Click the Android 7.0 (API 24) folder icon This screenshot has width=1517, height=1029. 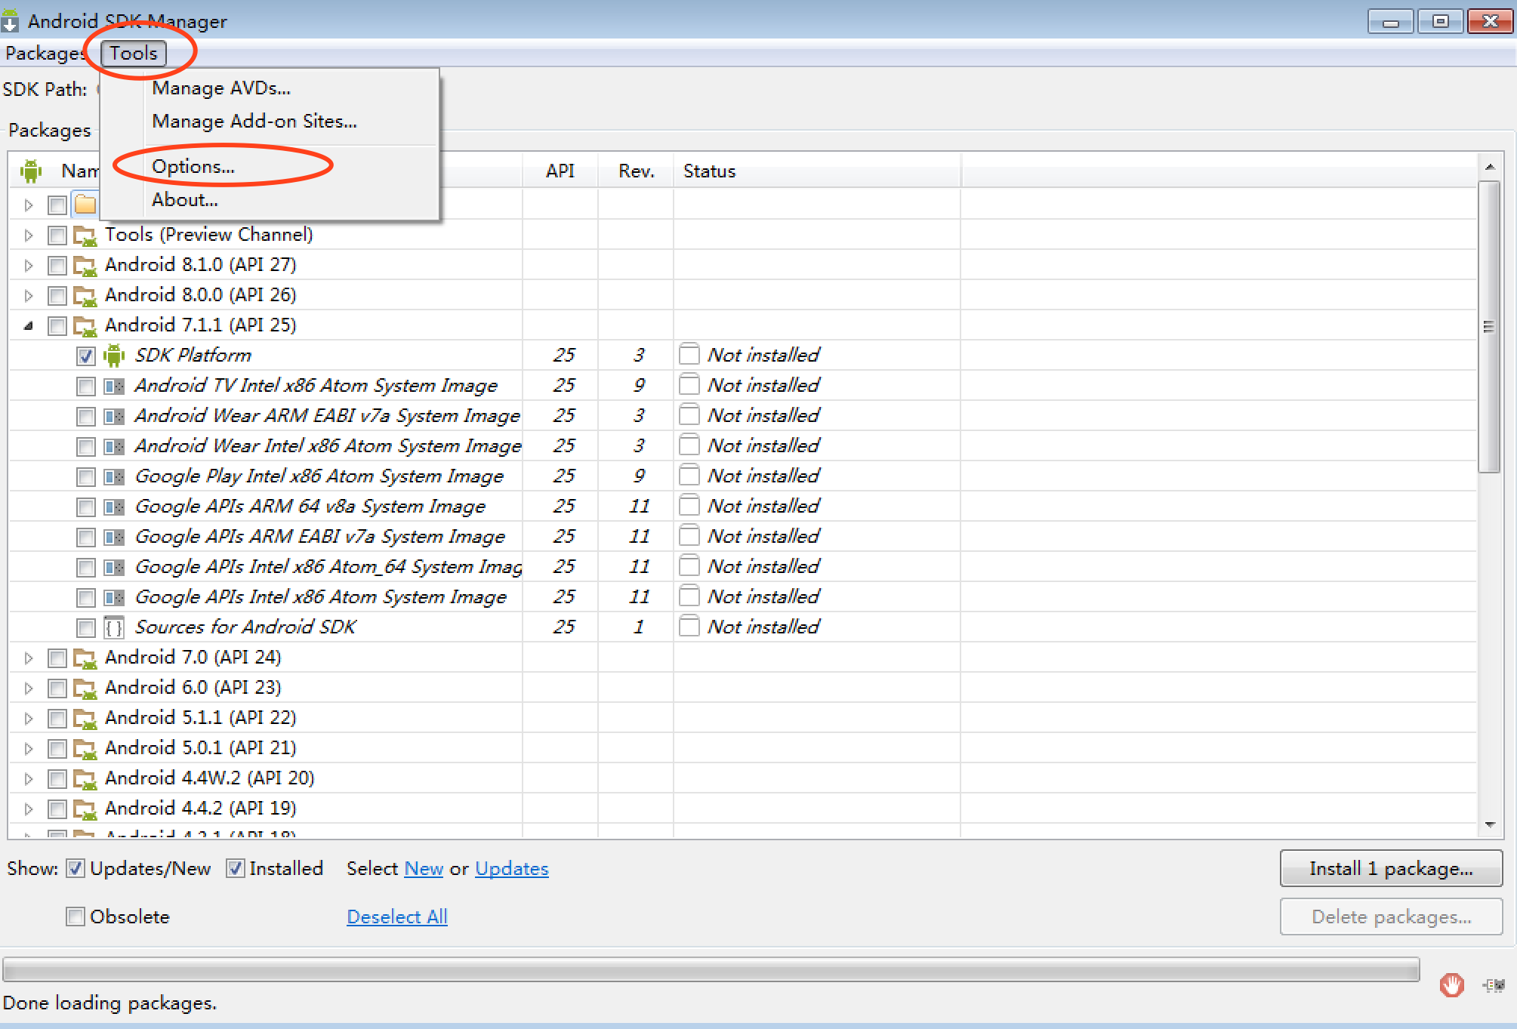tap(85, 658)
